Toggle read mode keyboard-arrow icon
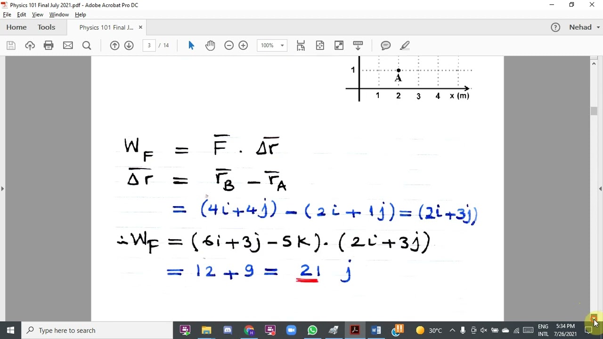 pos(358,45)
